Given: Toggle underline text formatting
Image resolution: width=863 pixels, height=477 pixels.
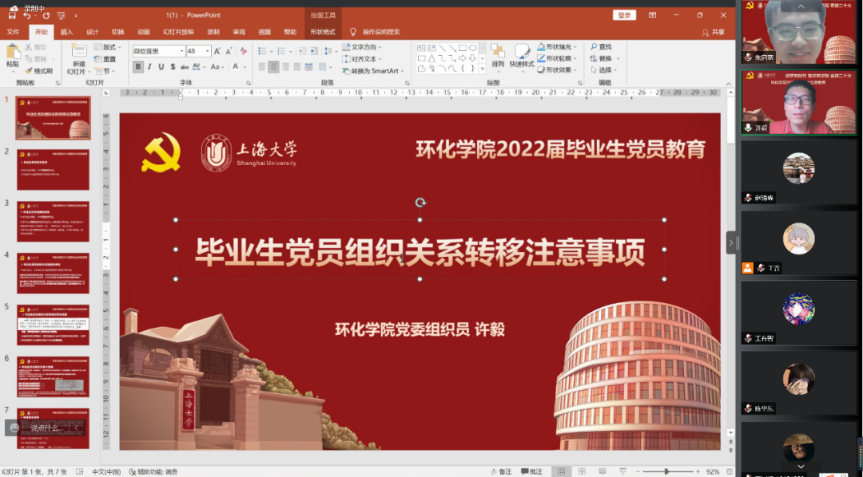Looking at the screenshot, I should point(161,67).
